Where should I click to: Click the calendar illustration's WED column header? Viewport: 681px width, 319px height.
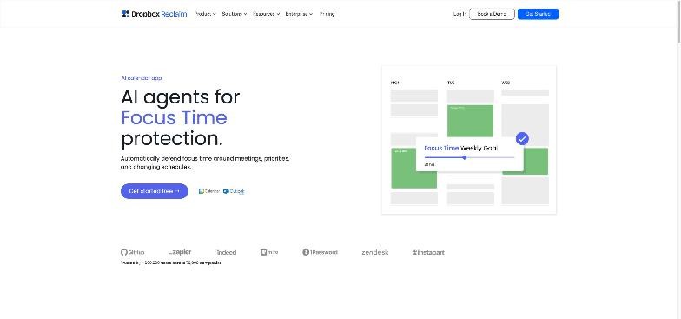pyautogui.click(x=506, y=83)
